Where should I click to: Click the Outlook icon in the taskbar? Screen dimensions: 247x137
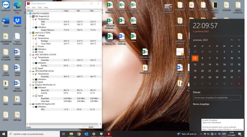click(86, 134)
